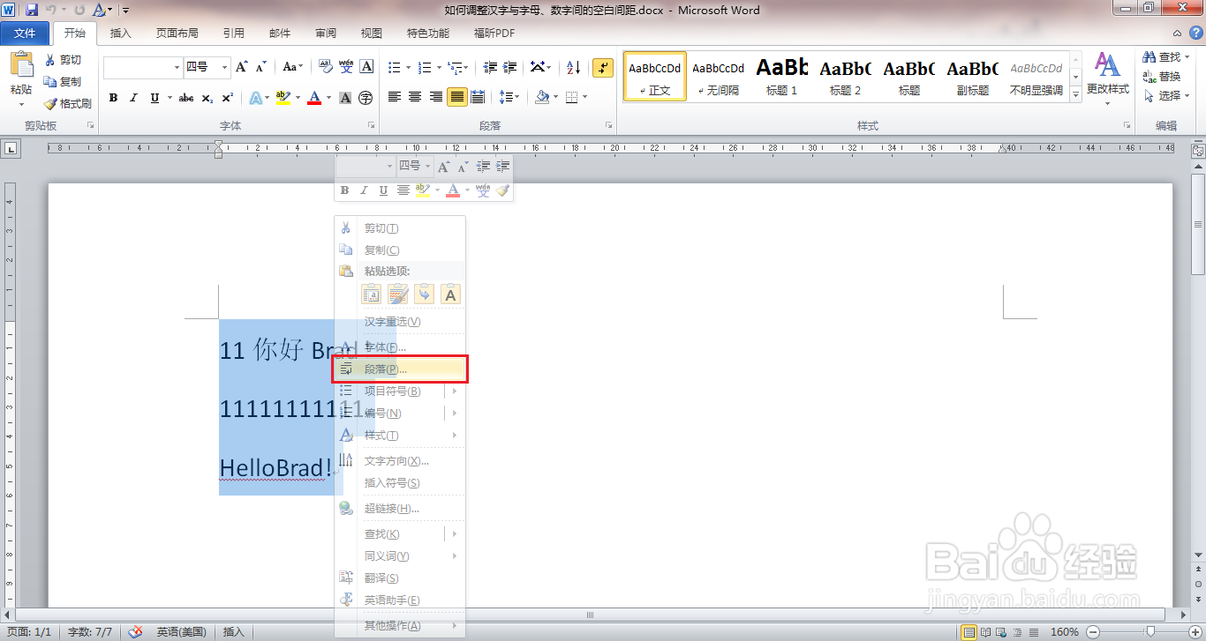Click the ribbon text highlight color button
The height and width of the screenshot is (641, 1206).
(x=283, y=98)
